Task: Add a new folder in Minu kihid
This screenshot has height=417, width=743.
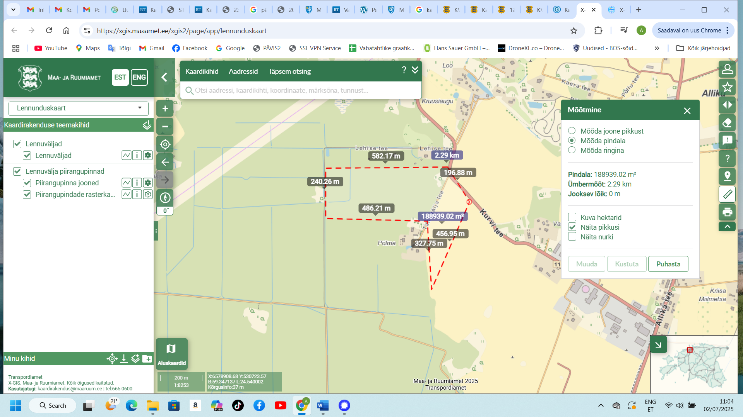Action: click(x=147, y=359)
